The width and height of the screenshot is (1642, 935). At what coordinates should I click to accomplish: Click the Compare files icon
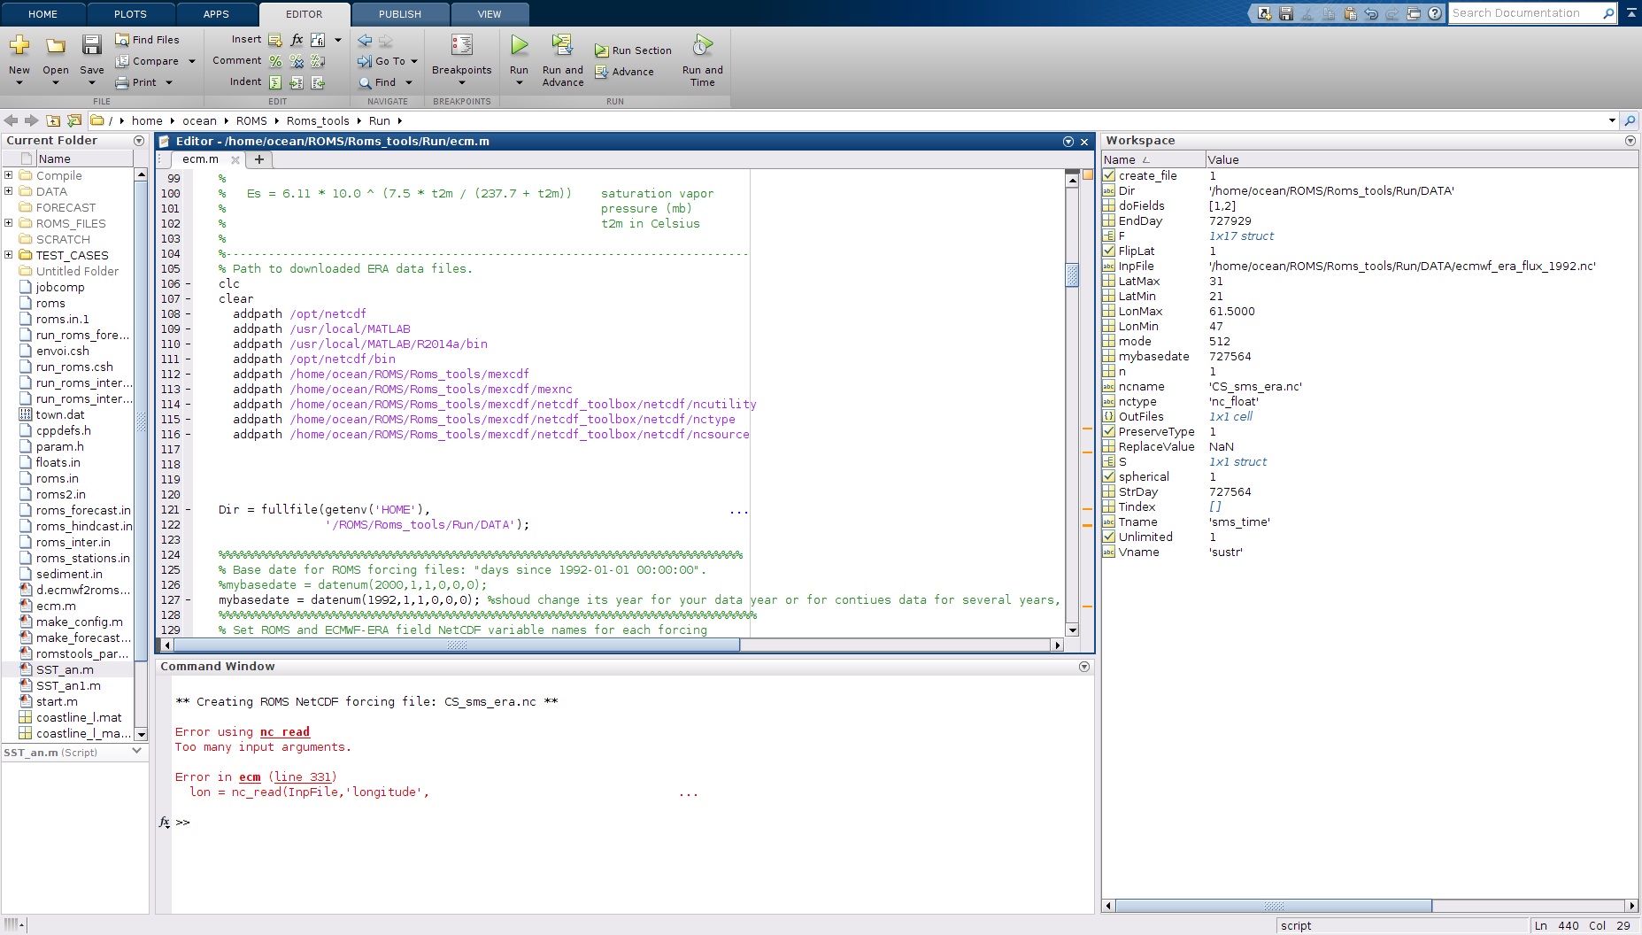pyautogui.click(x=122, y=61)
